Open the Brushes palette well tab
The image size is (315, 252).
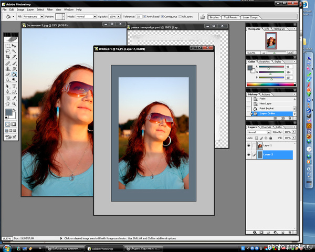[214, 17]
